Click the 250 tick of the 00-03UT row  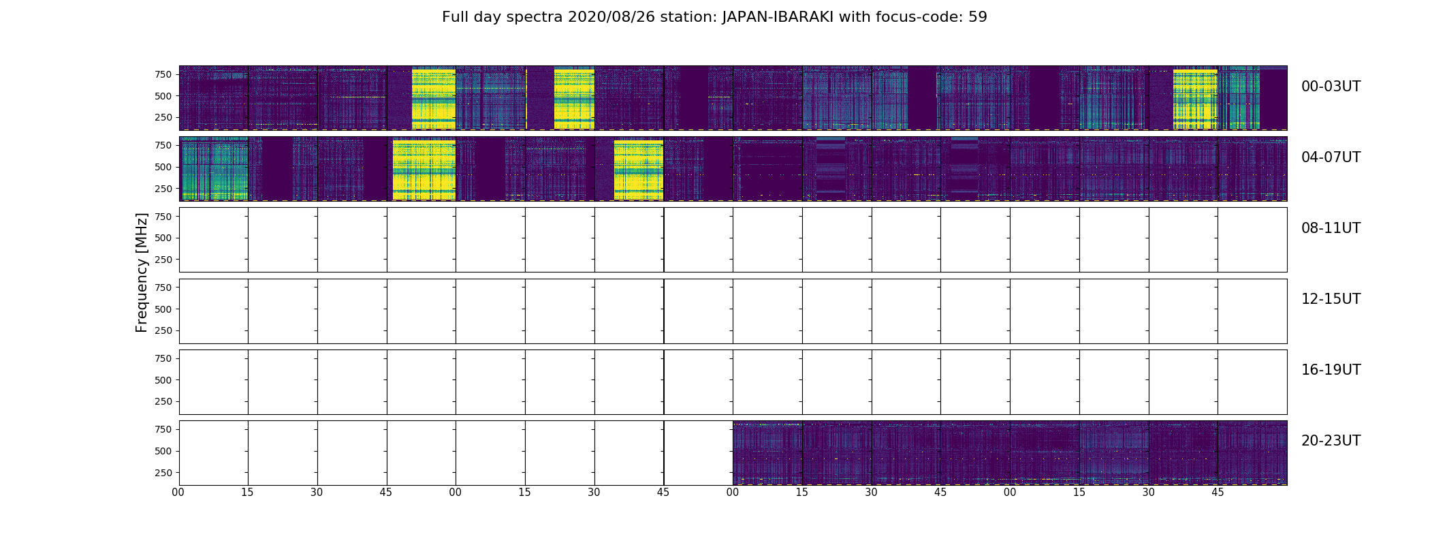tap(163, 117)
